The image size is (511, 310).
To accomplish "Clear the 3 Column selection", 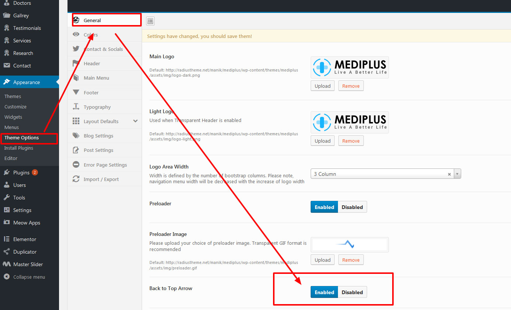I will [x=449, y=174].
